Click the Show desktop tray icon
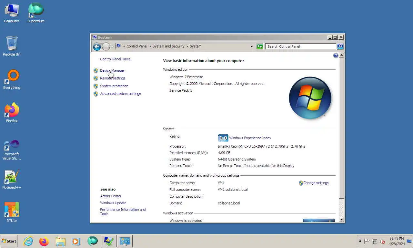 (x=409, y=241)
